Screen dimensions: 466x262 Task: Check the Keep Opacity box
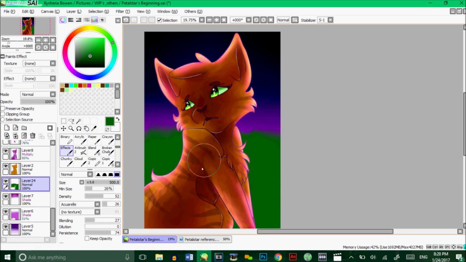87,238
